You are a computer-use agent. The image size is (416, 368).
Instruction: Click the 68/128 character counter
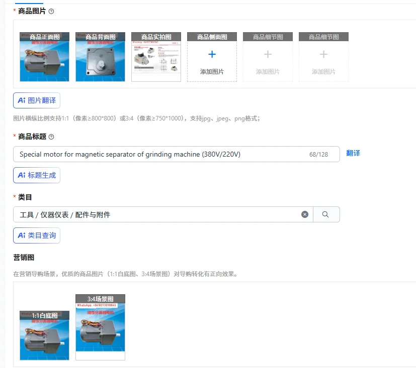tap(318, 154)
